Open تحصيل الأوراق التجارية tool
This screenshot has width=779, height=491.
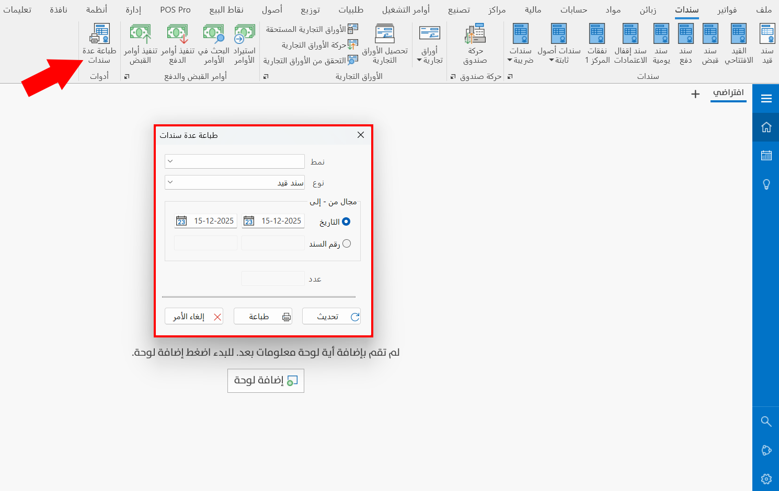[385, 42]
